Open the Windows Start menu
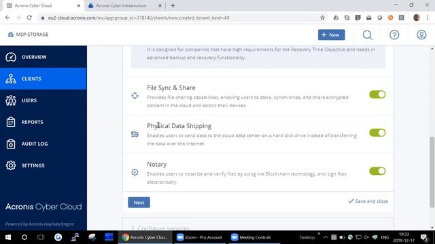 7,237
